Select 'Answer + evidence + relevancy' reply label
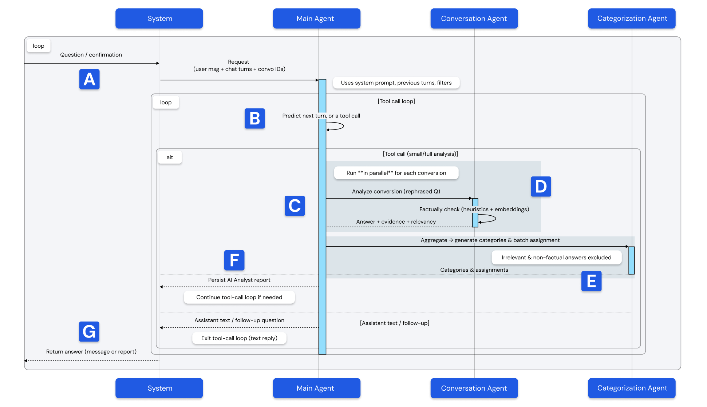 (x=396, y=222)
